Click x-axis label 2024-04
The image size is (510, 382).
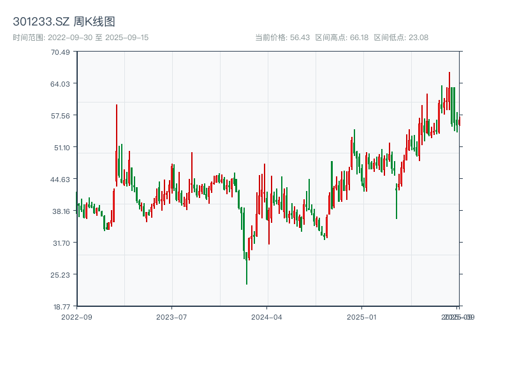tap(266, 317)
